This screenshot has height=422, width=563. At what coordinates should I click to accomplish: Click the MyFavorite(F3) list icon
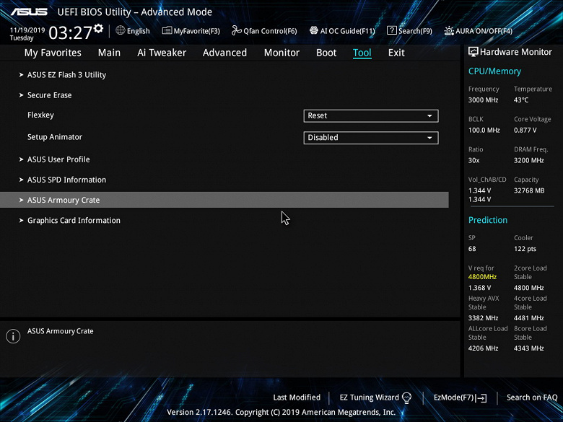pos(167,30)
